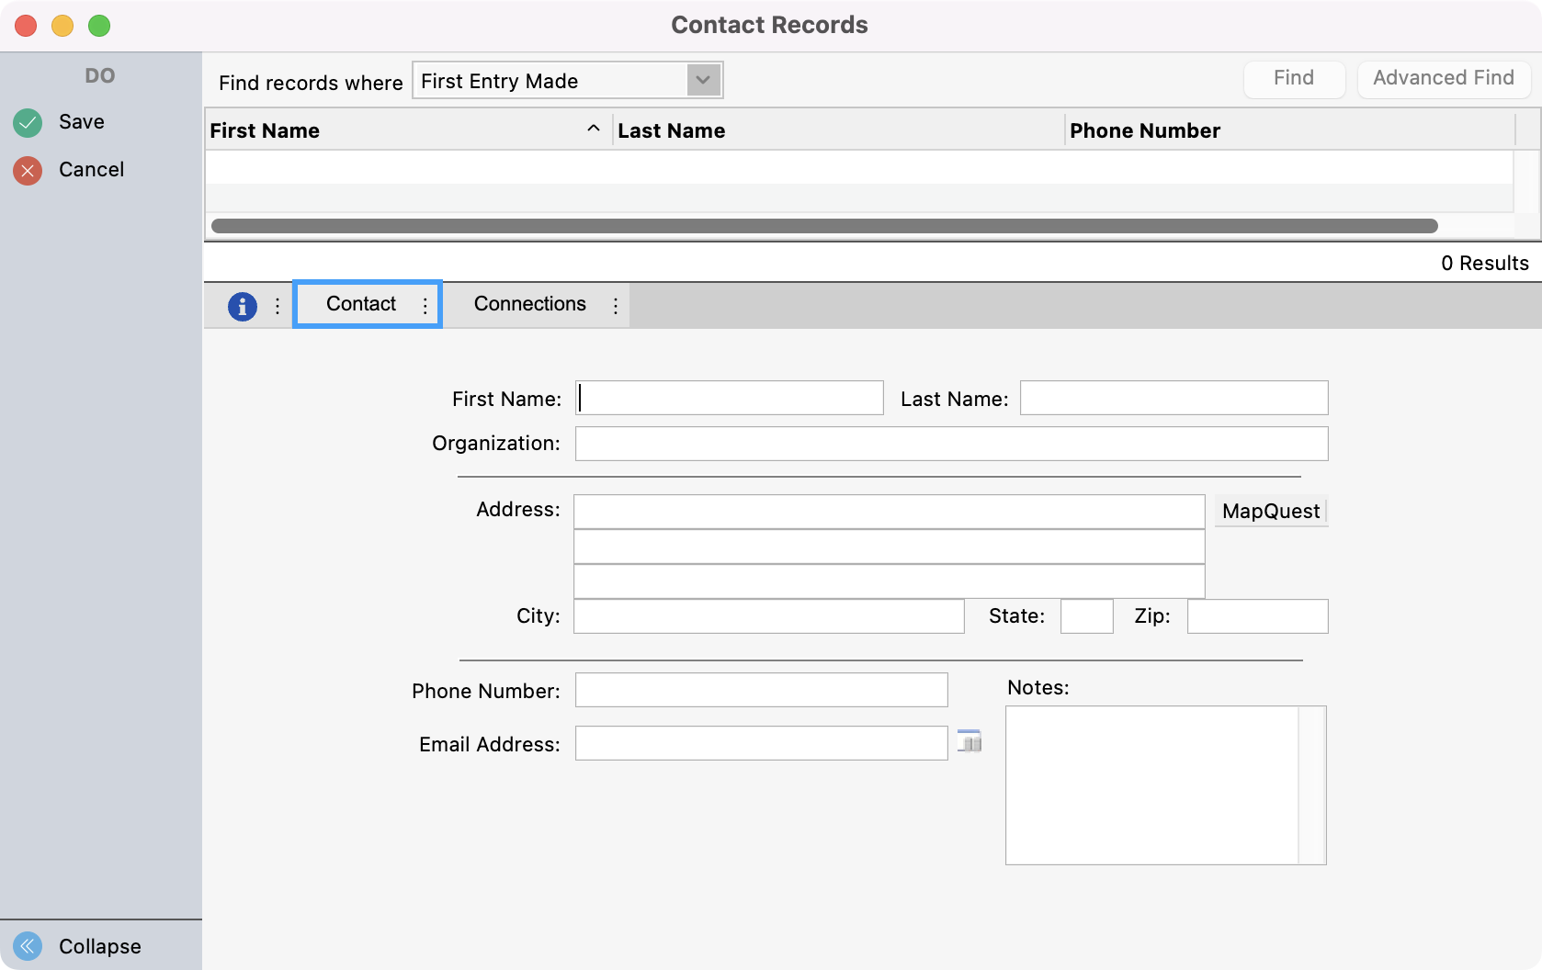The image size is (1542, 970).
Task: Click the blue info icon in the tab bar
Action: point(243,306)
